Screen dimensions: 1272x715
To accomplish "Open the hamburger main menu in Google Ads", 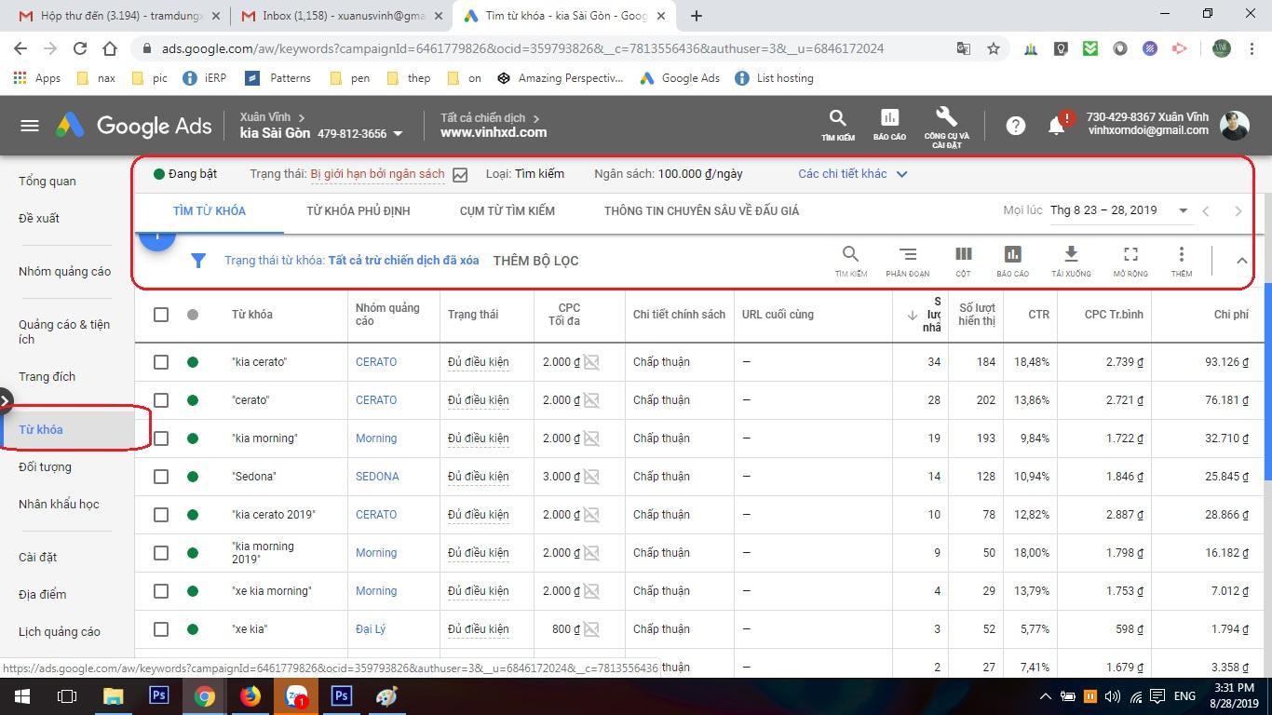I will (30, 126).
